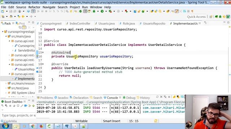Select UsuarioRep file in Package Explorer

[25, 69]
